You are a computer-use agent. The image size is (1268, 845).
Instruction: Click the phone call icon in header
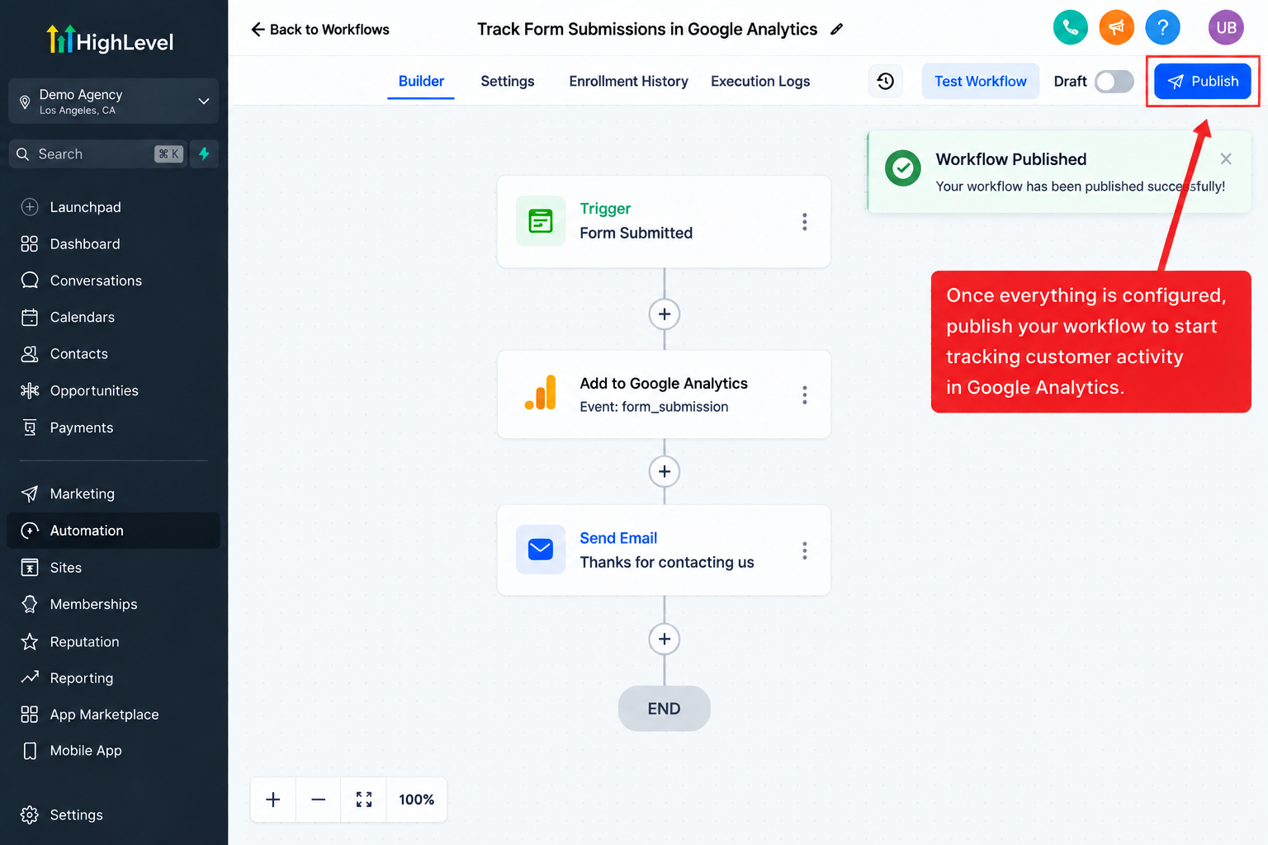(1070, 27)
